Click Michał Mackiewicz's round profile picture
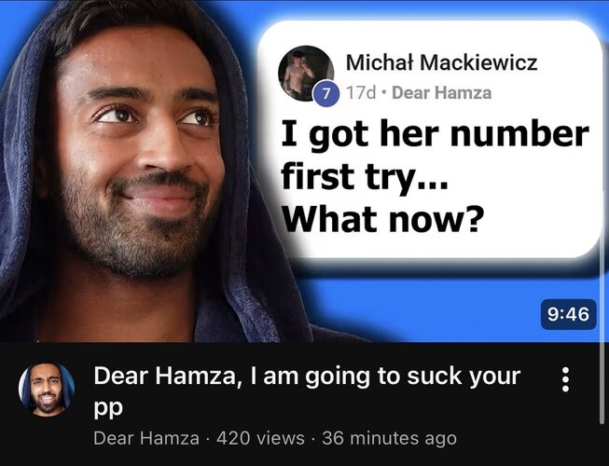The width and height of the screenshot is (609, 466). (x=306, y=74)
